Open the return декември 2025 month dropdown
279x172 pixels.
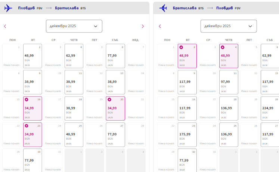tap(229, 26)
